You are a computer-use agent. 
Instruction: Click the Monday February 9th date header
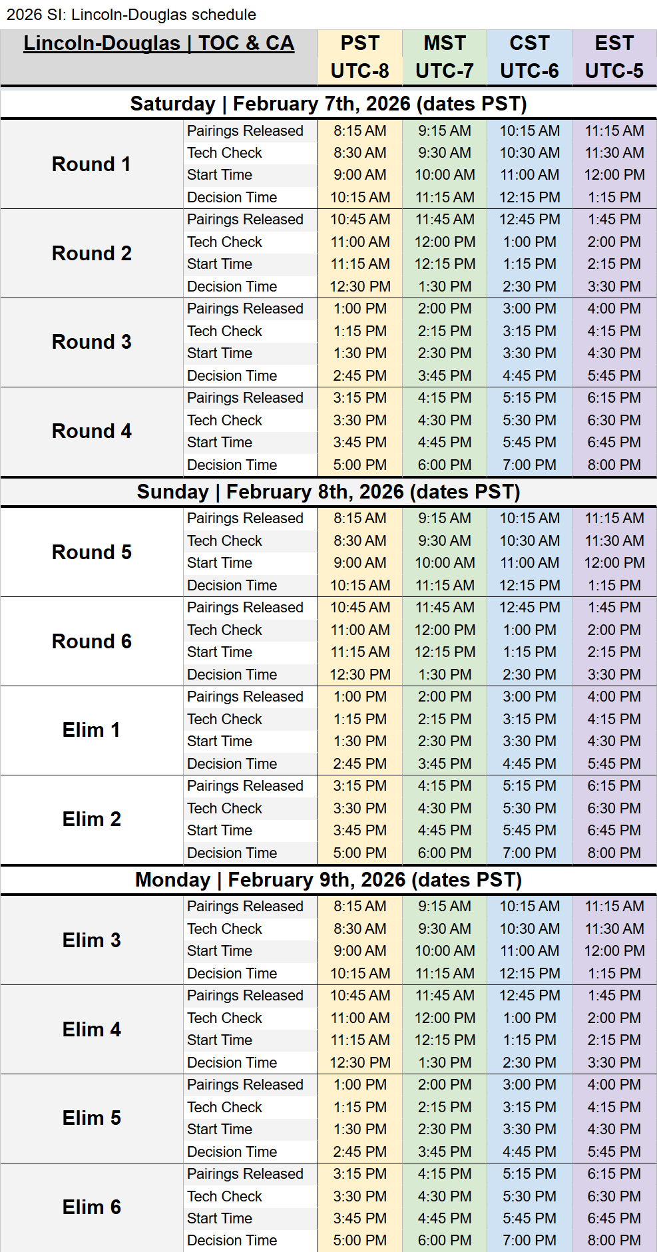point(328,880)
